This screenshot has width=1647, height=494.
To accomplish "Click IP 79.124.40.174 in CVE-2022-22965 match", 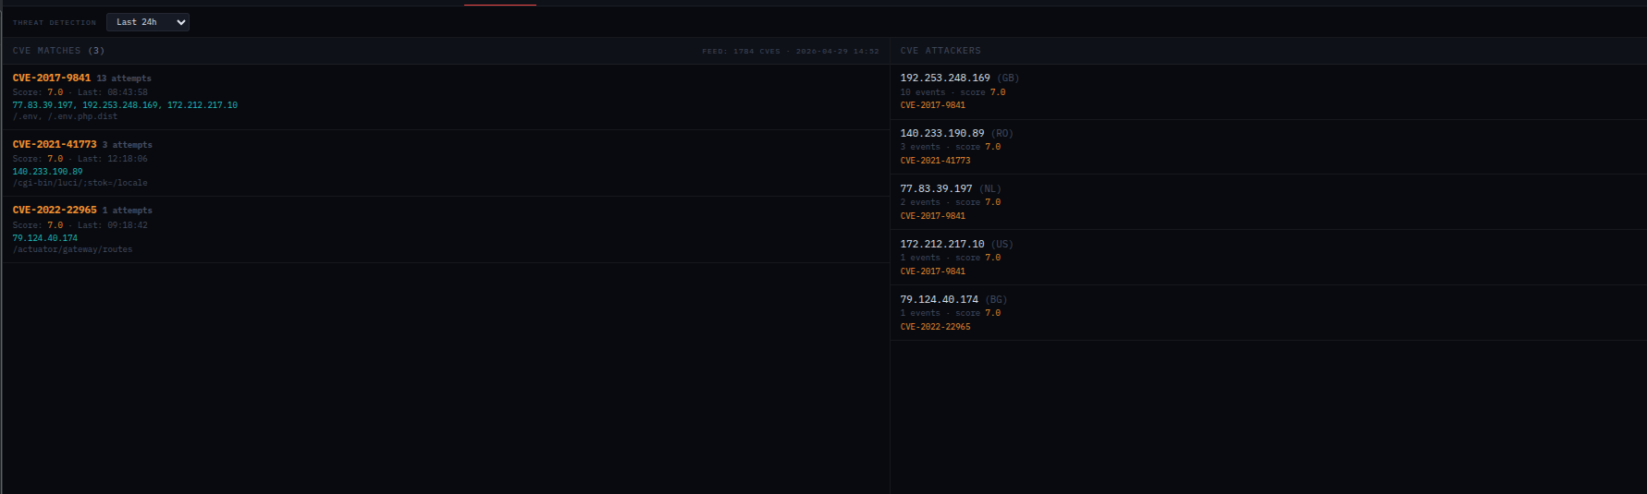I will (x=45, y=238).
